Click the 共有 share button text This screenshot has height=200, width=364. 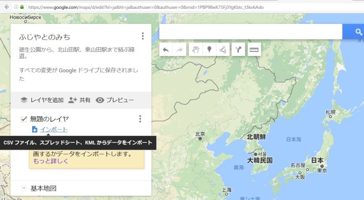pos(85,100)
